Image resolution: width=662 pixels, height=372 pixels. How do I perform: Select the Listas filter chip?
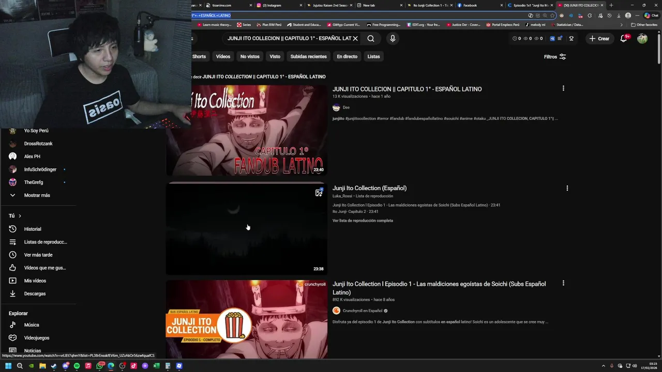click(x=373, y=56)
